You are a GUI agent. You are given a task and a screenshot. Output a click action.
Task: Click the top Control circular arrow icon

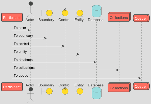click(65, 12)
